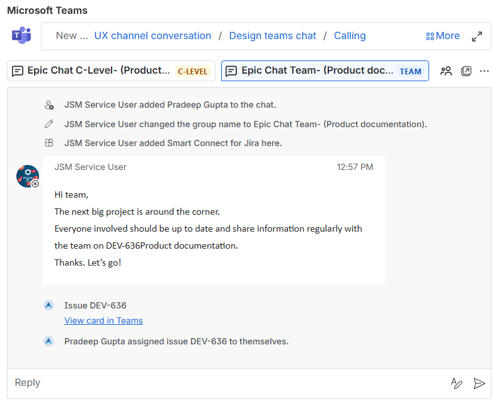
Task: Open the participants people icon
Action: [446, 71]
